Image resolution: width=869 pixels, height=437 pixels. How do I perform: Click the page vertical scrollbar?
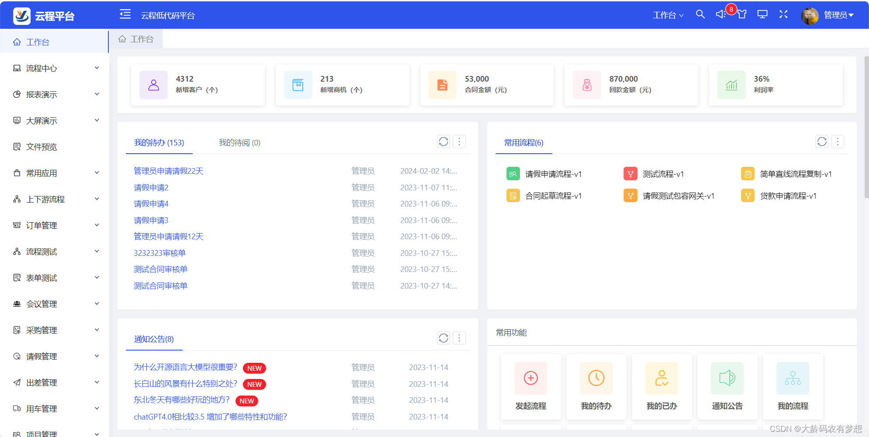866,127
